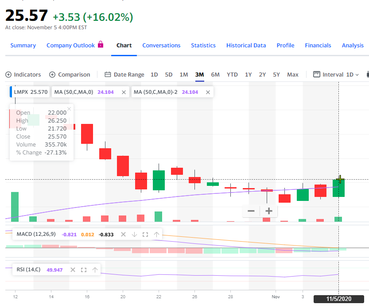This screenshot has height=308, width=369.
Task: Open the Indicators menu
Action: [x=23, y=74]
